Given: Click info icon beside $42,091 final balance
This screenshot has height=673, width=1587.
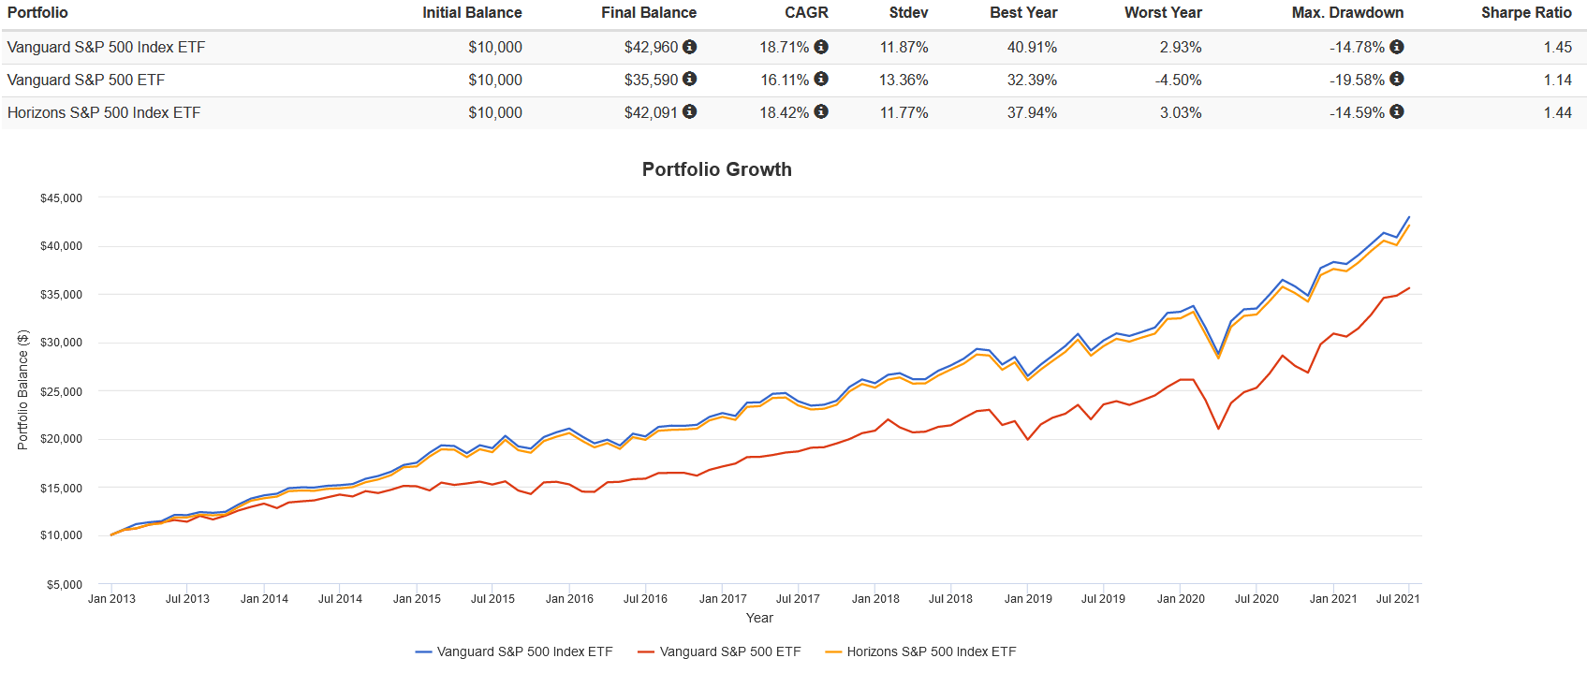Looking at the screenshot, I should [x=690, y=112].
